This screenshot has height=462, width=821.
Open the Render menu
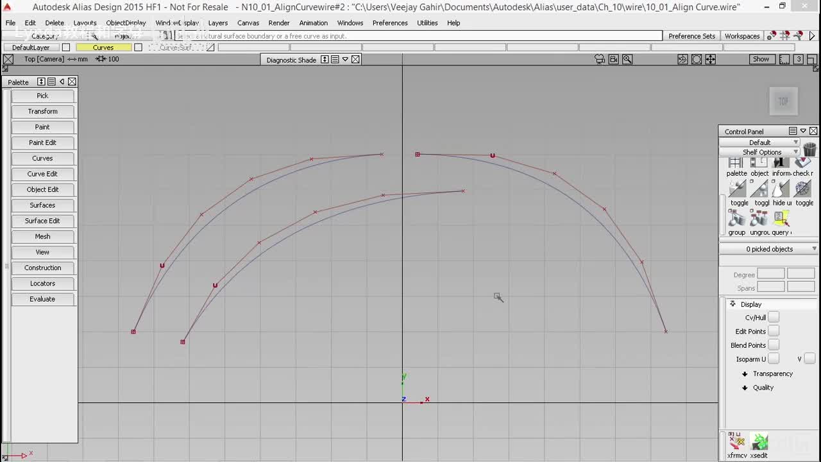[279, 23]
